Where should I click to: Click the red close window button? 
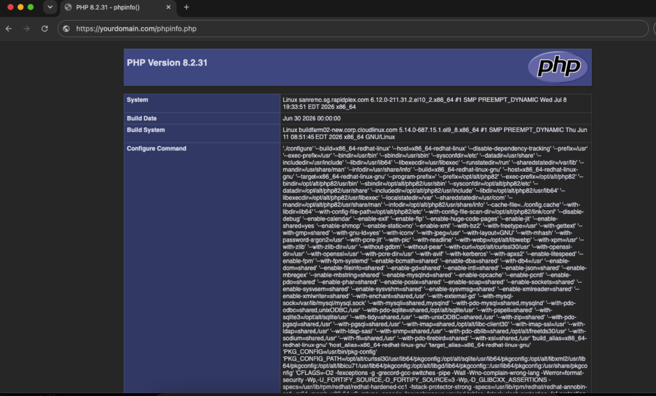[10, 7]
